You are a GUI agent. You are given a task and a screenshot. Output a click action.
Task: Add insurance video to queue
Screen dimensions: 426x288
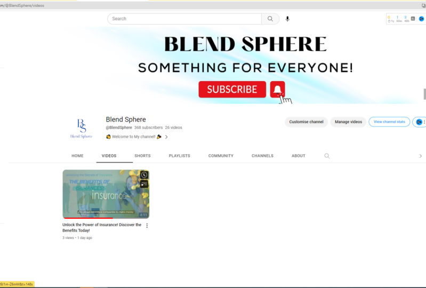(x=144, y=184)
